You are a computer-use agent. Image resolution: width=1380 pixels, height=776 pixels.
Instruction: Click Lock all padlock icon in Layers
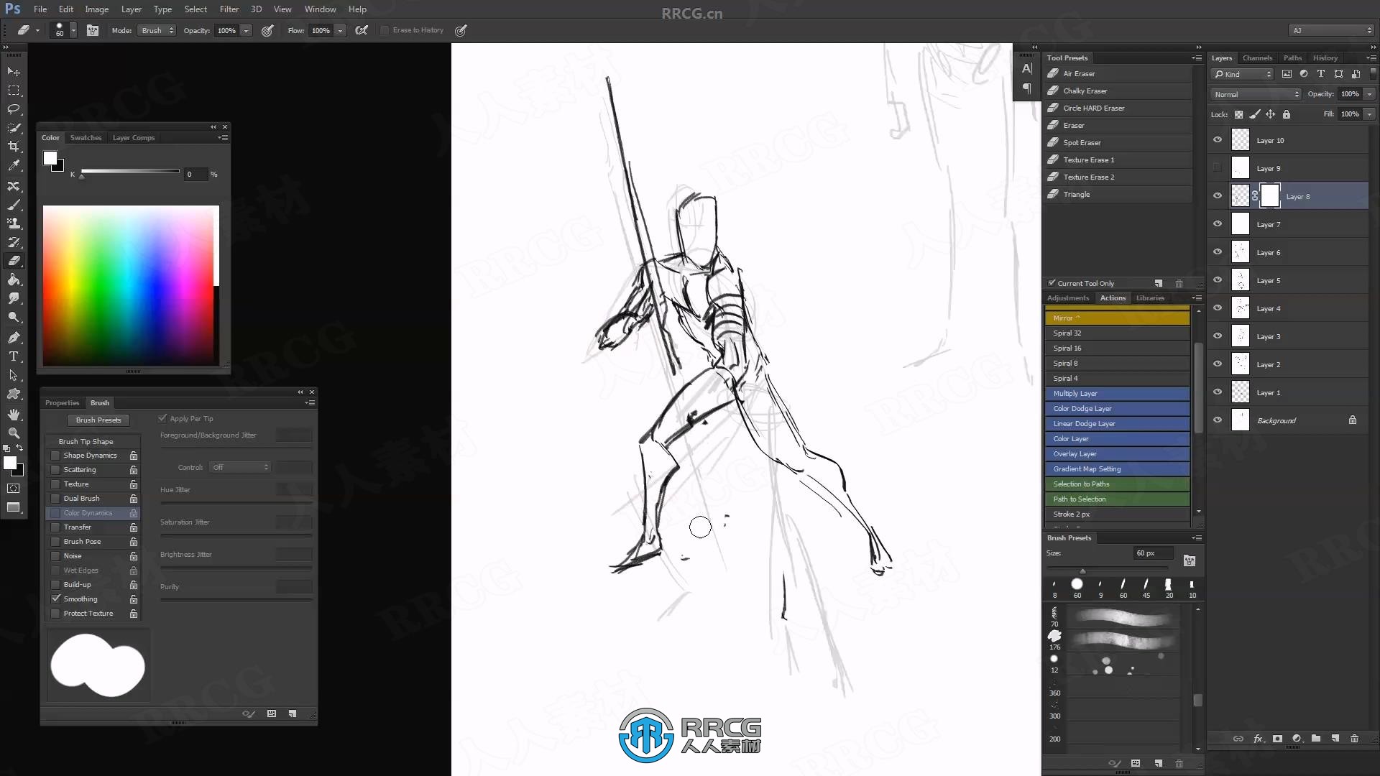coord(1287,114)
